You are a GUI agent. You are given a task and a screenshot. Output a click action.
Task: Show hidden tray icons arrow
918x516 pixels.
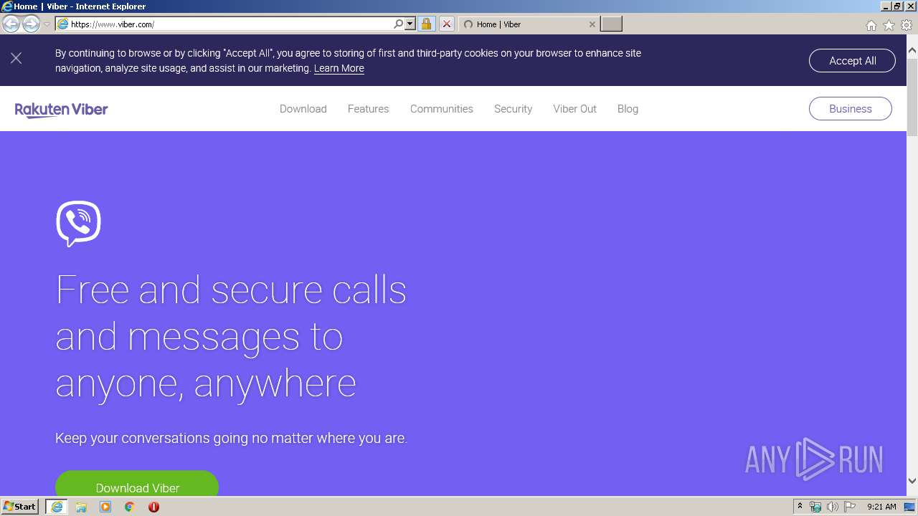point(800,507)
